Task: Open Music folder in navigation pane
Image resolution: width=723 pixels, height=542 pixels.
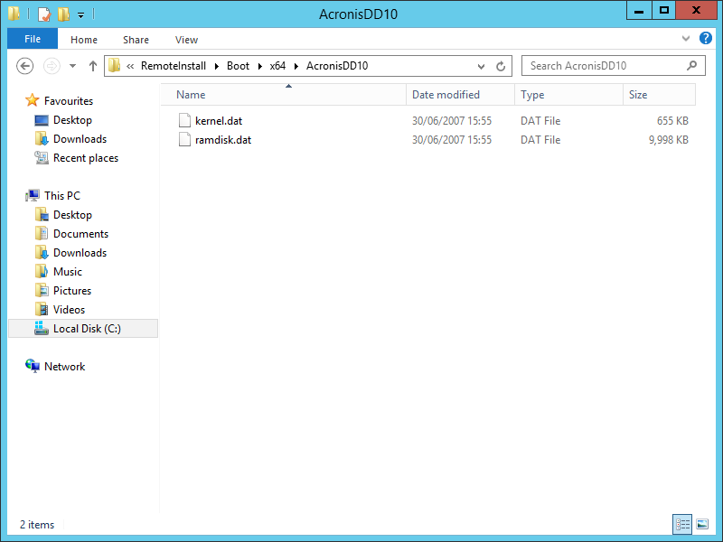Action: (67, 272)
